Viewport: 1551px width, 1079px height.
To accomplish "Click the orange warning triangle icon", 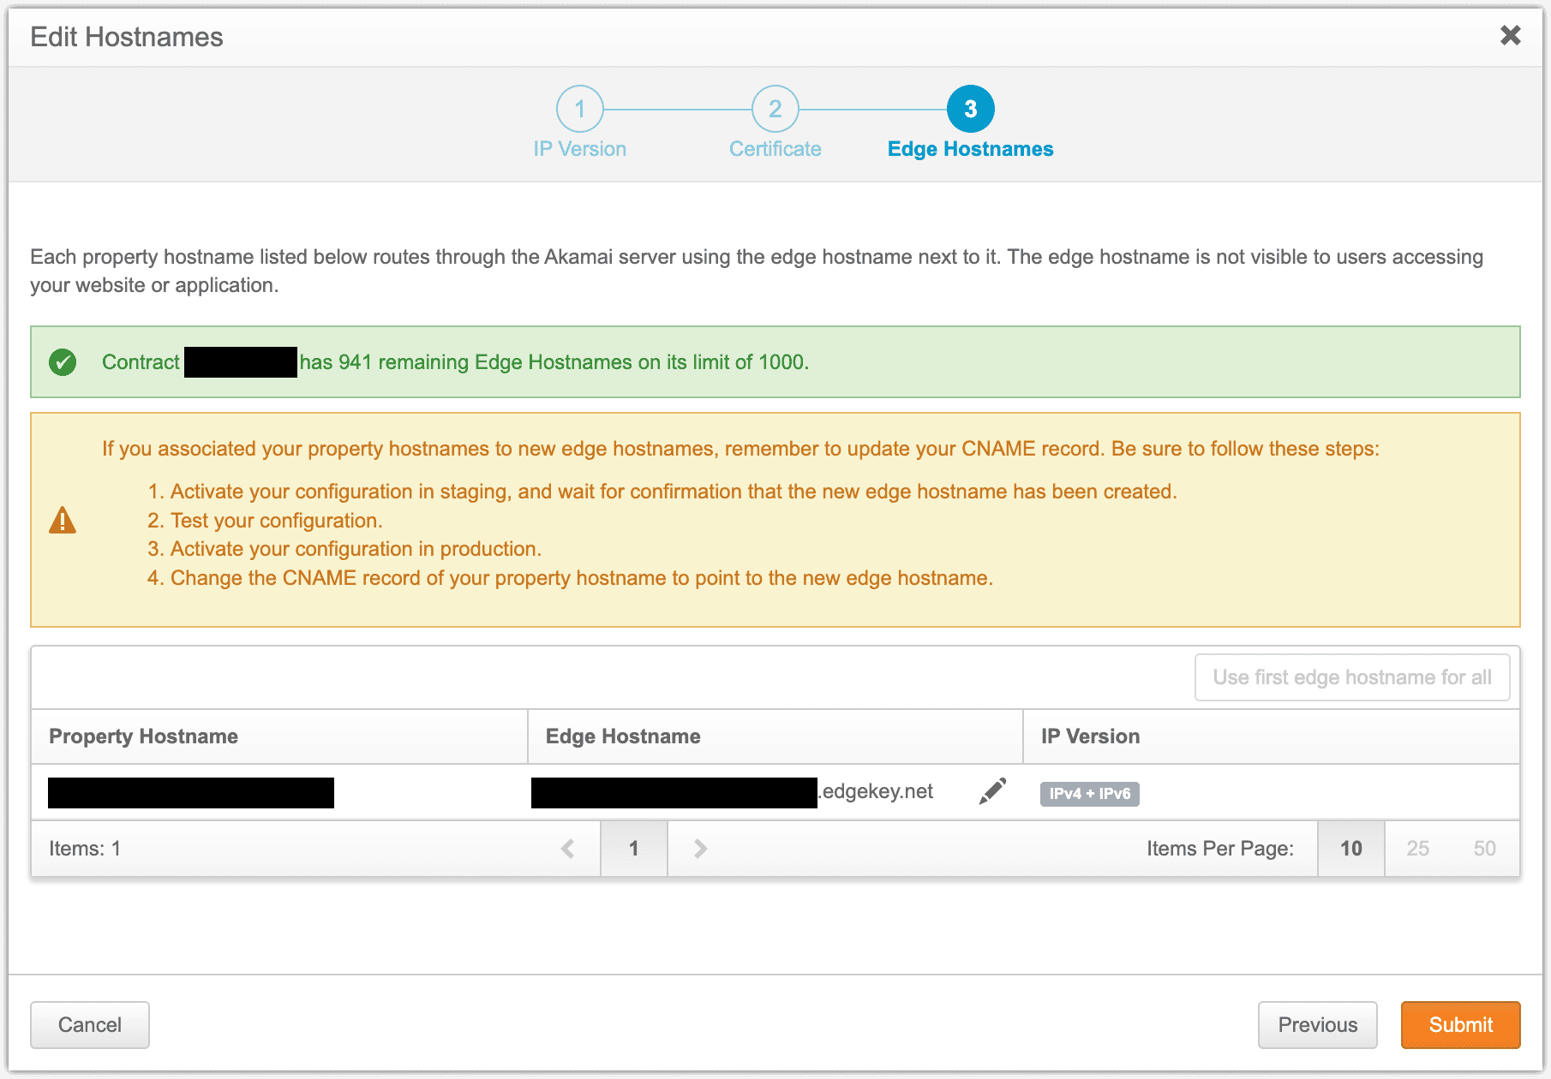I will pos(63,520).
